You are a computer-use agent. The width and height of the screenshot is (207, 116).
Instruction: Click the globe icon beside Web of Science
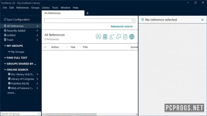(9, 88)
